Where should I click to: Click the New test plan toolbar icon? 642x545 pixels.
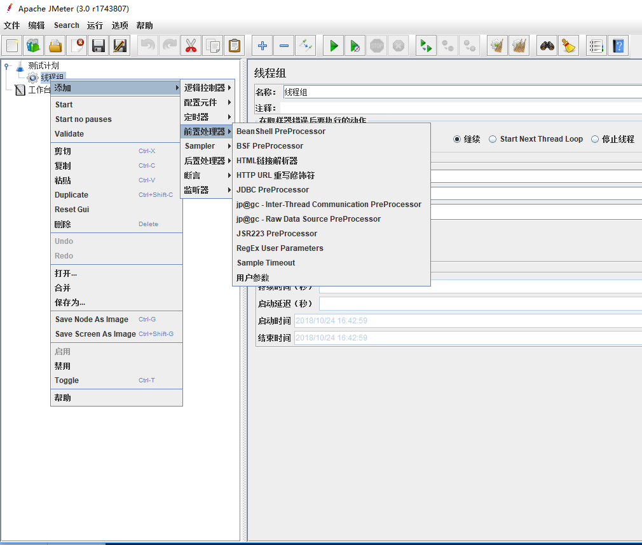[x=12, y=46]
